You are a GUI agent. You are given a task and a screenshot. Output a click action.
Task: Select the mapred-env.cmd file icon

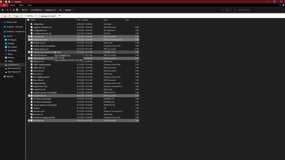pos(32,86)
